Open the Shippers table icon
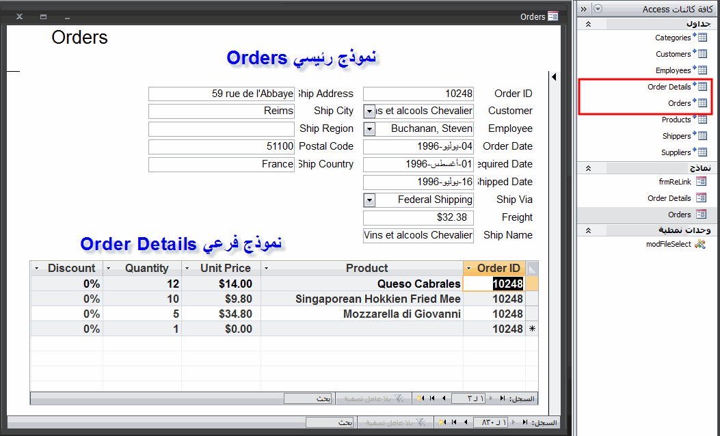This screenshot has width=720, height=436. (702, 135)
